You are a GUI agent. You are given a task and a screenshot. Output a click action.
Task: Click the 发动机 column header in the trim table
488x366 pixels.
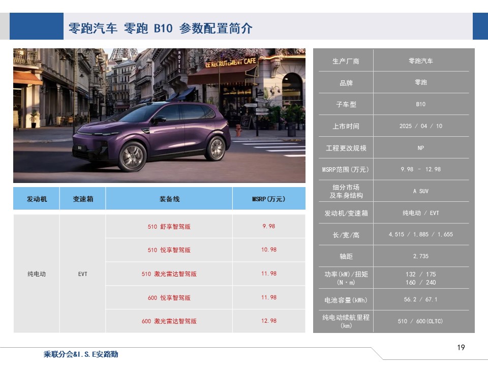coord(37,199)
